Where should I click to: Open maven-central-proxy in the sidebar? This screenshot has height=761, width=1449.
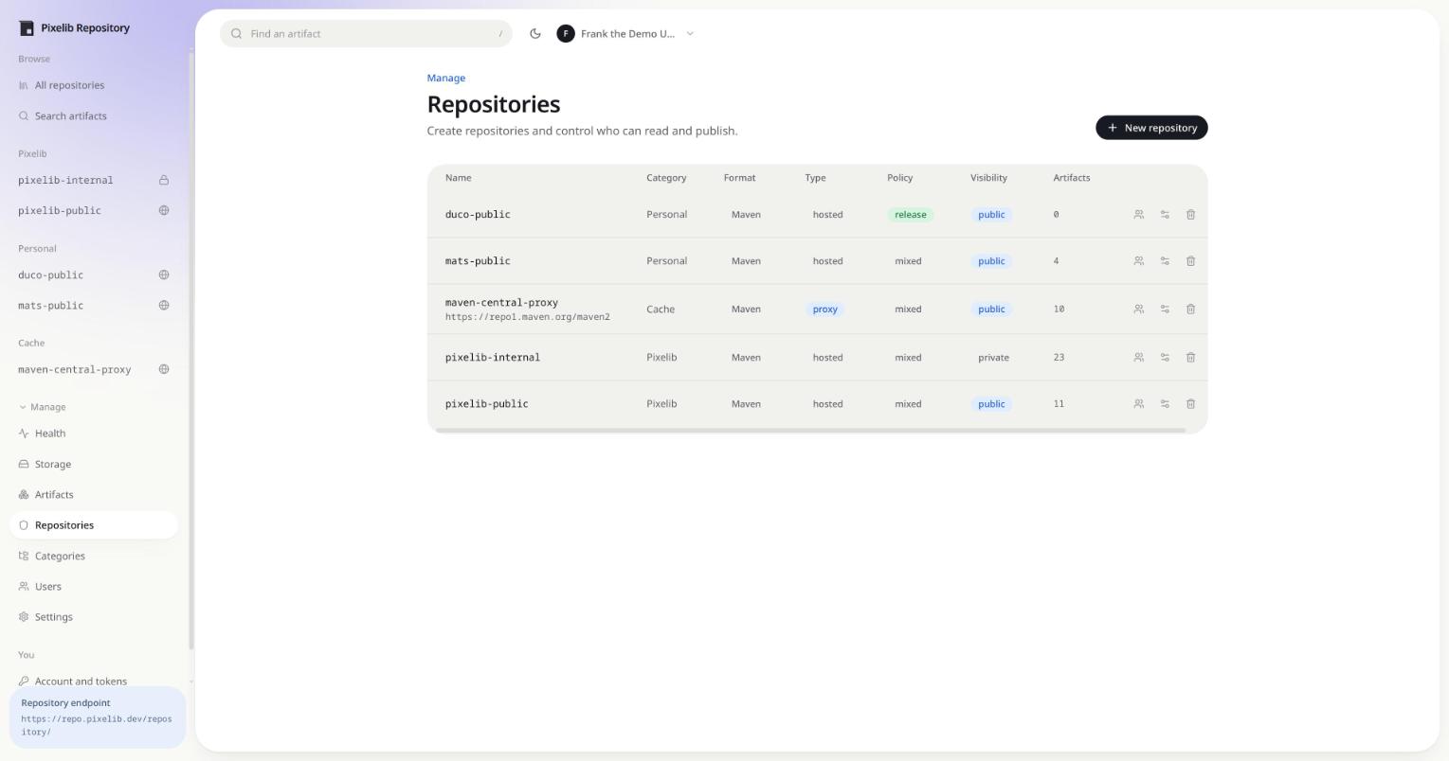point(94,369)
